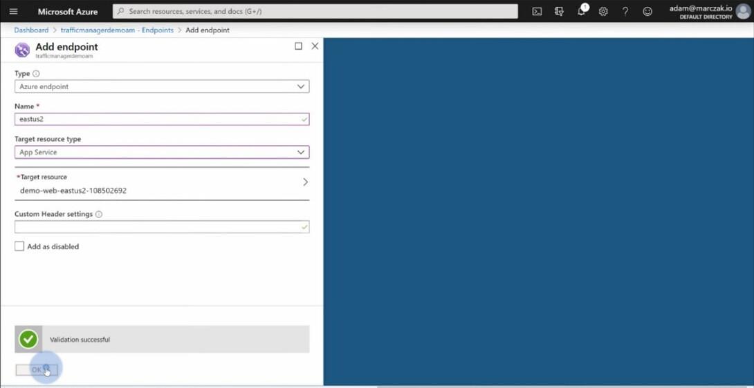Open the Directory and subscription filter
This screenshot has height=388, width=754.
(x=559, y=12)
